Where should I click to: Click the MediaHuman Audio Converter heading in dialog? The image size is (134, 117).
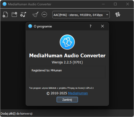click(x=67, y=56)
